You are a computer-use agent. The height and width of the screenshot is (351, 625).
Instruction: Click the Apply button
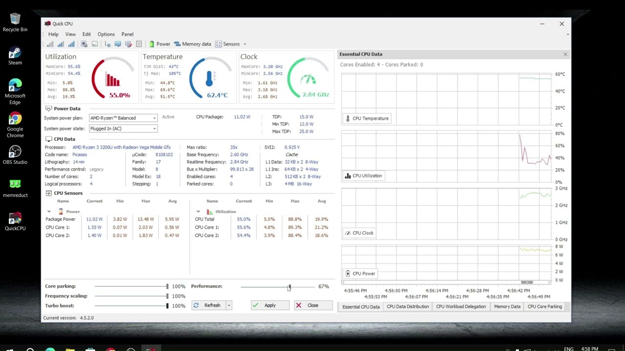pos(270,305)
